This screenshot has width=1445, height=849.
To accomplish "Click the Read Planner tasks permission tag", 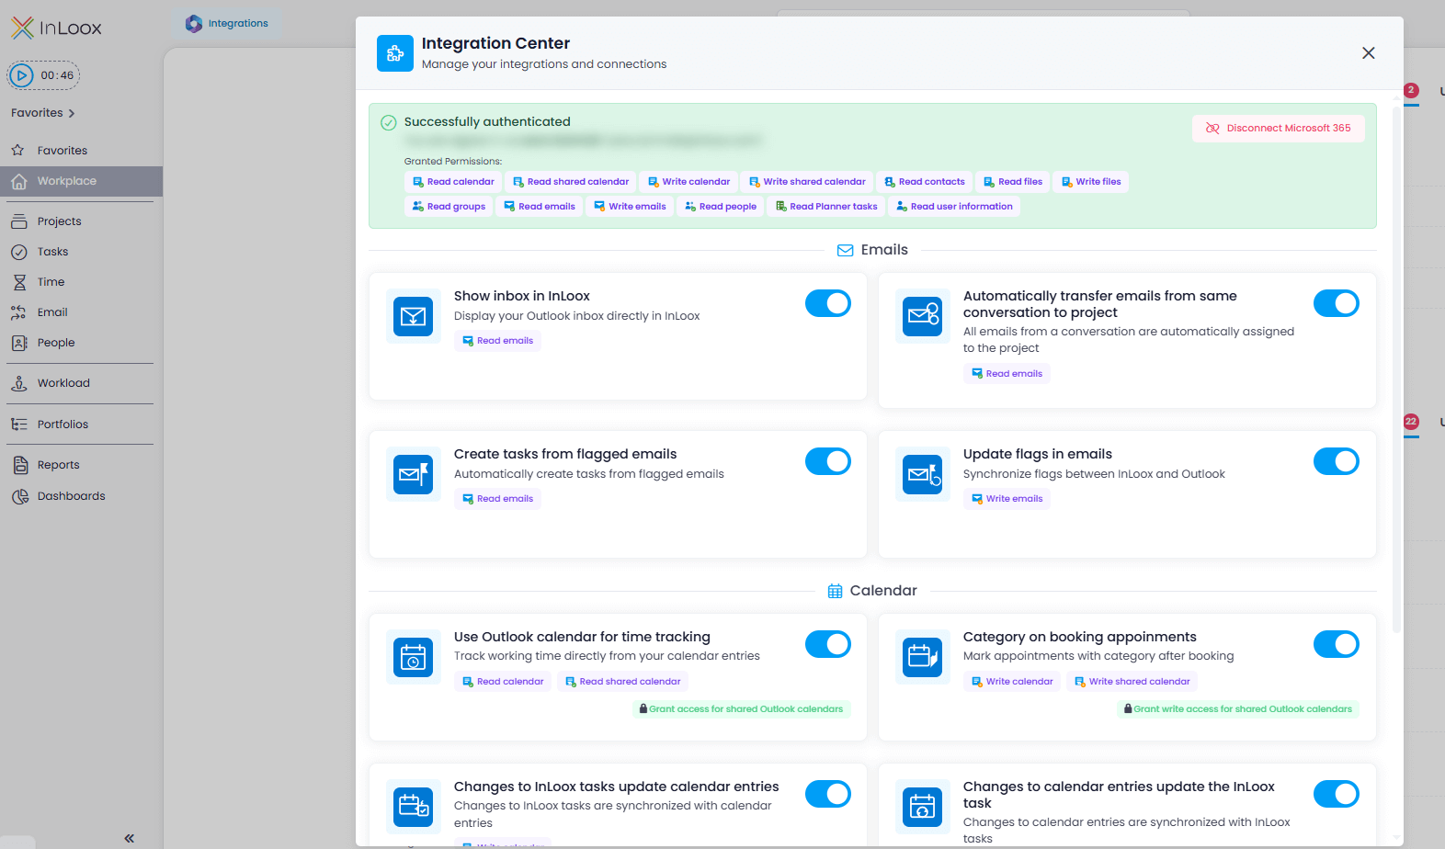I will click(826, 207).
